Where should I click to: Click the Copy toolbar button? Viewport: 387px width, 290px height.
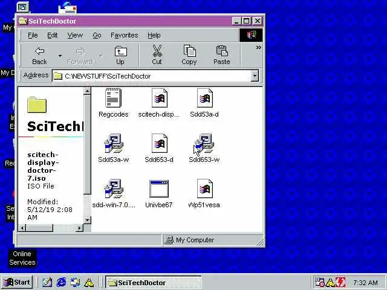[189, 56]
